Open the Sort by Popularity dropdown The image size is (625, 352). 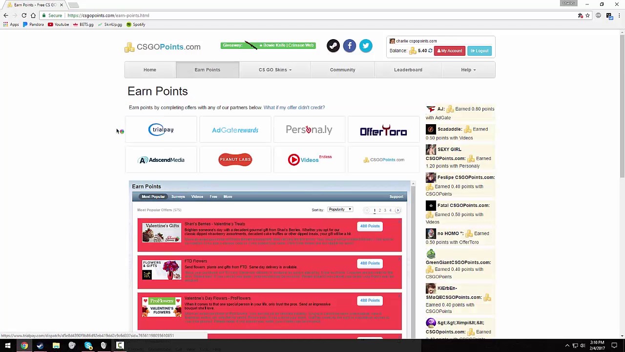point(340,210)
